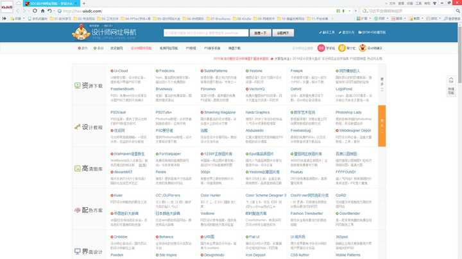
Task: Click the sidebar toggle icon at bookmarks bar start
Action: pyautogui.click(x=4, y=19)
